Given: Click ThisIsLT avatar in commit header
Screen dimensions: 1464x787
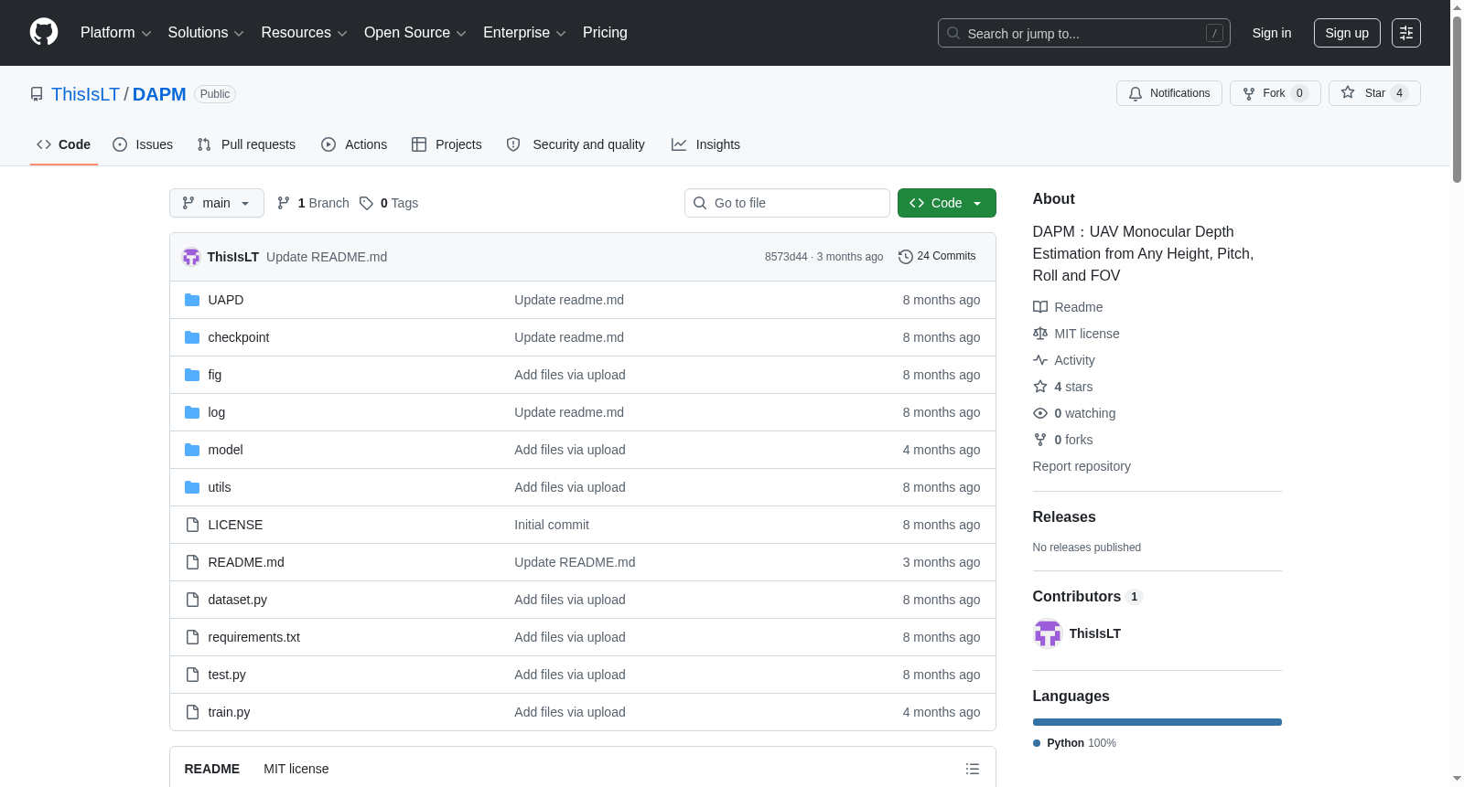Looking at the screenshot, I should [x=191, y=257].
